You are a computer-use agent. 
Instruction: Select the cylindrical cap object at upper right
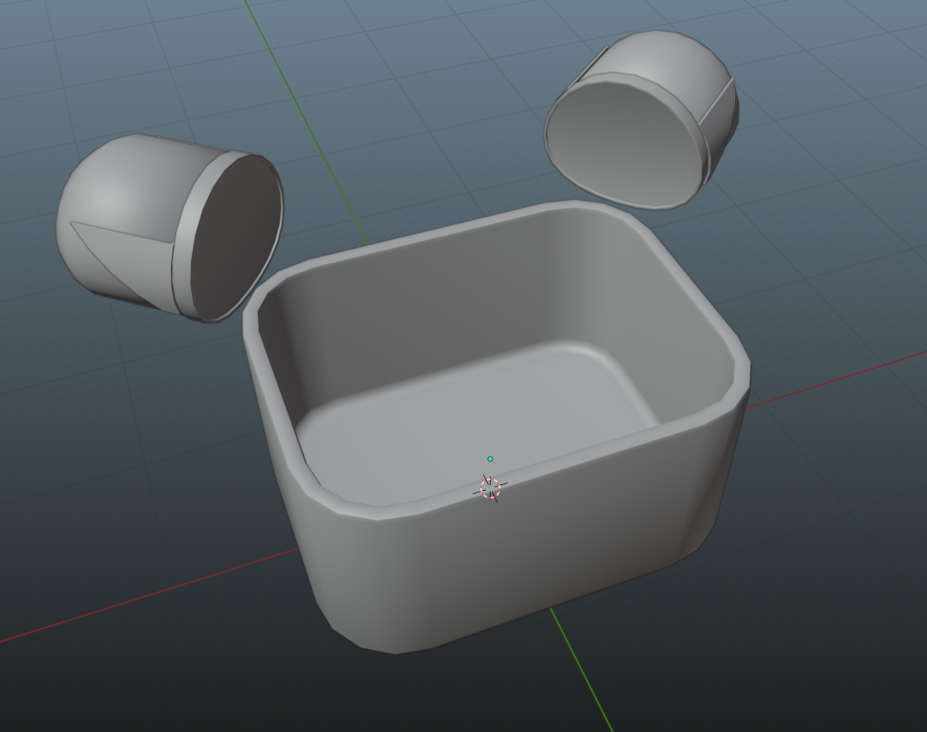click(x=641, y=120)
